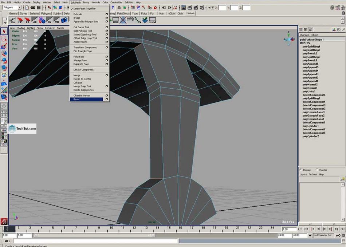Click the FT shelf icon
This screenshot has height=247, width=346.
27,20
